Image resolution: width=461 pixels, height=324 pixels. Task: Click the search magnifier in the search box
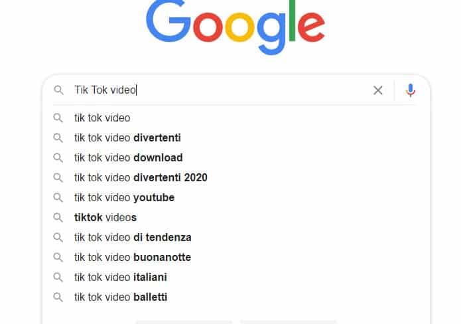(59, 90)
